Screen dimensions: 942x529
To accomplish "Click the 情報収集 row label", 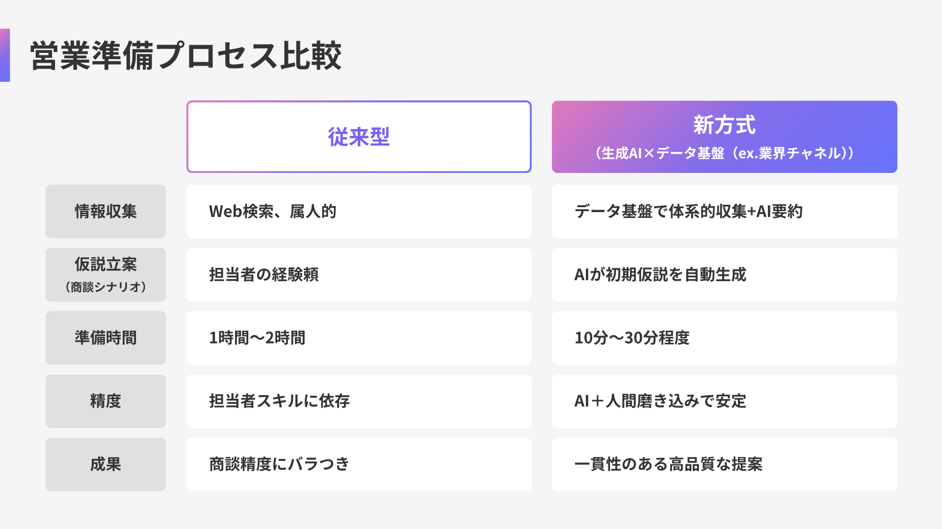I will coord(105,211).
